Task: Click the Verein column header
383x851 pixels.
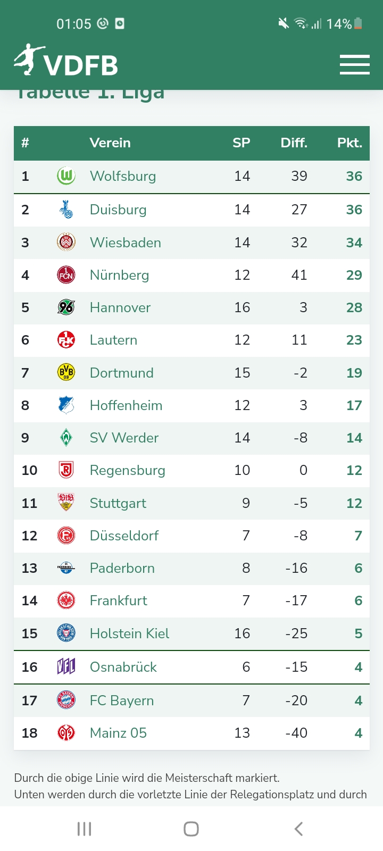Action: click(x=110, y=143)
